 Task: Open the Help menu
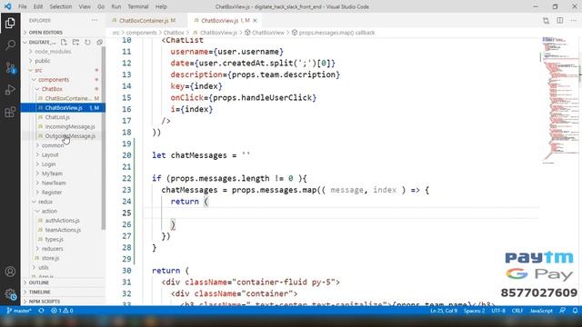161,6
